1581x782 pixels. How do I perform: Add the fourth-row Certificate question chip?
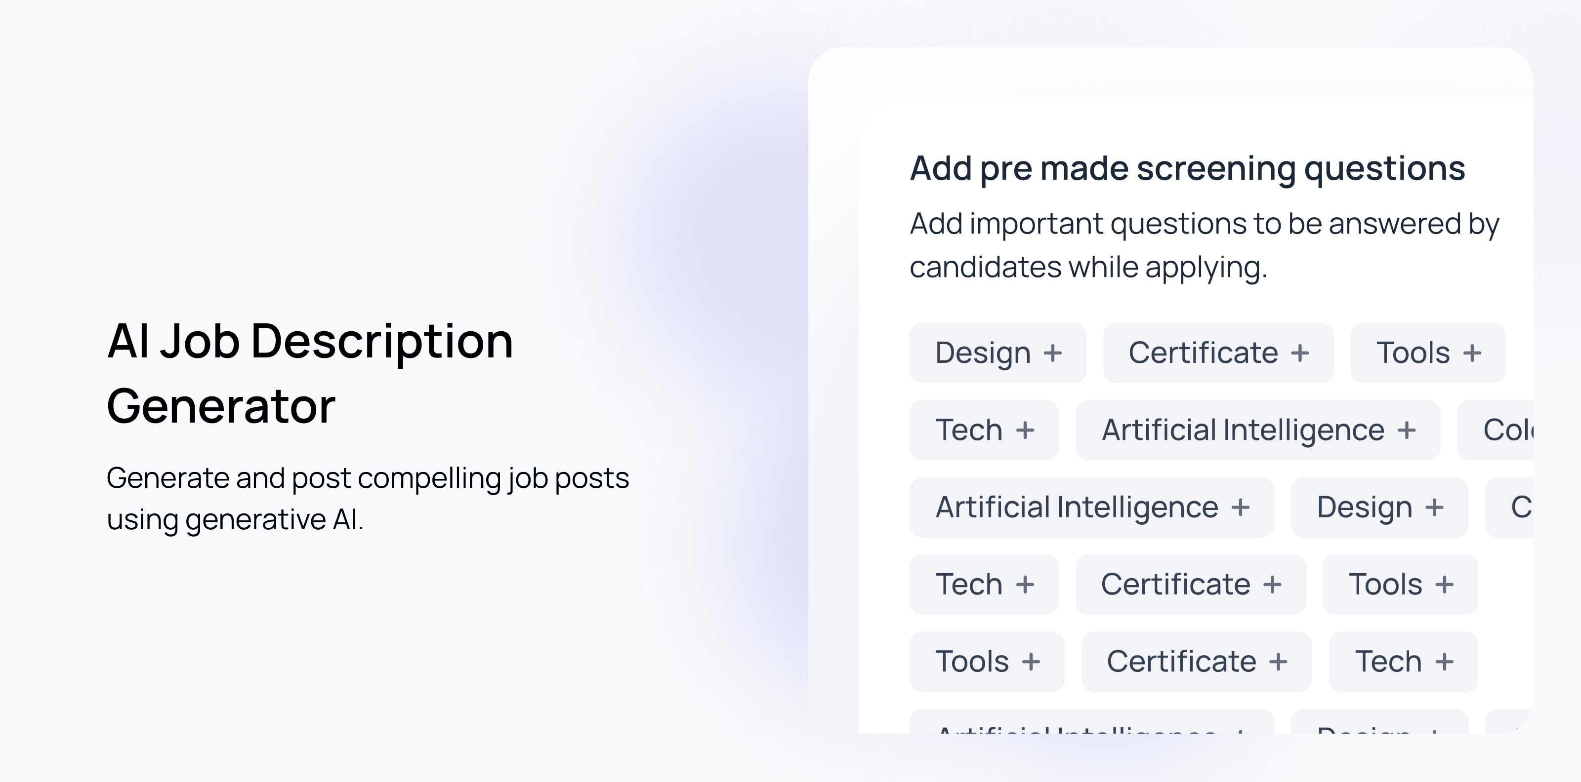[x=1191, y=585]
